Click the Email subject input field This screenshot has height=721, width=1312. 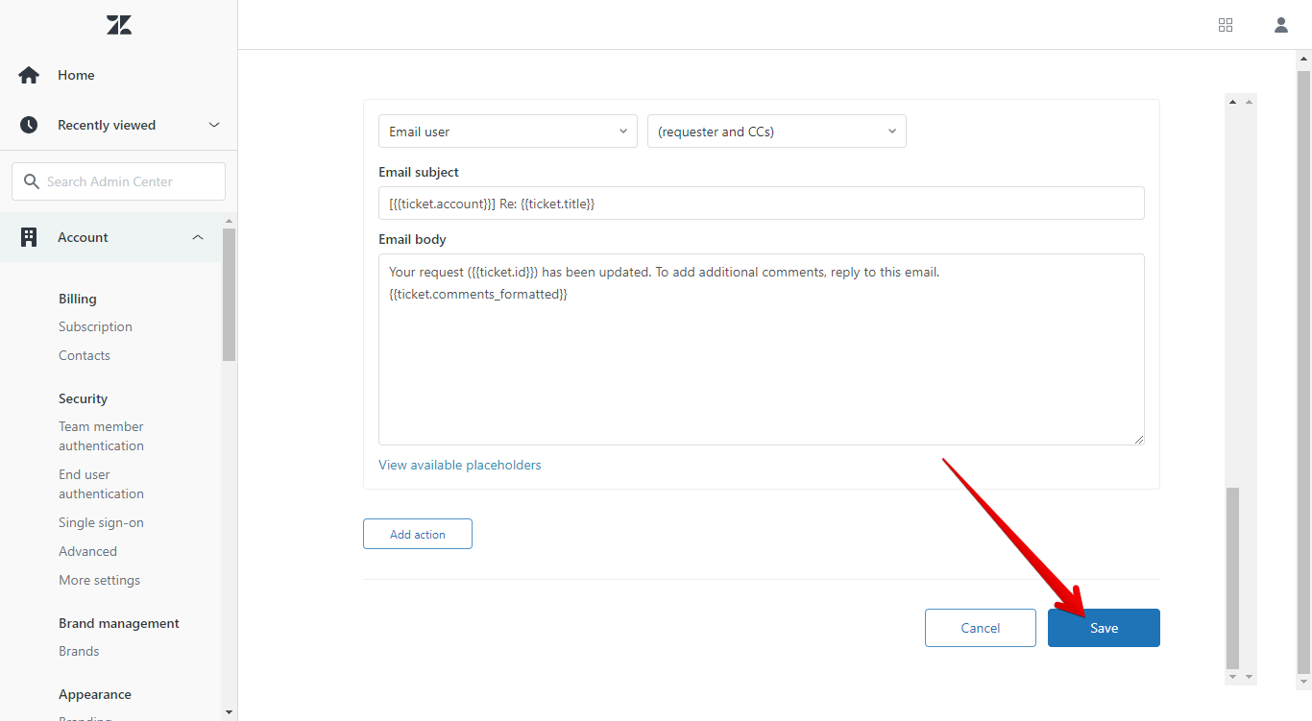762,203
